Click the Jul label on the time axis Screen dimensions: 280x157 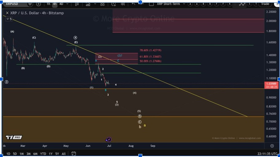coord(109,146)
